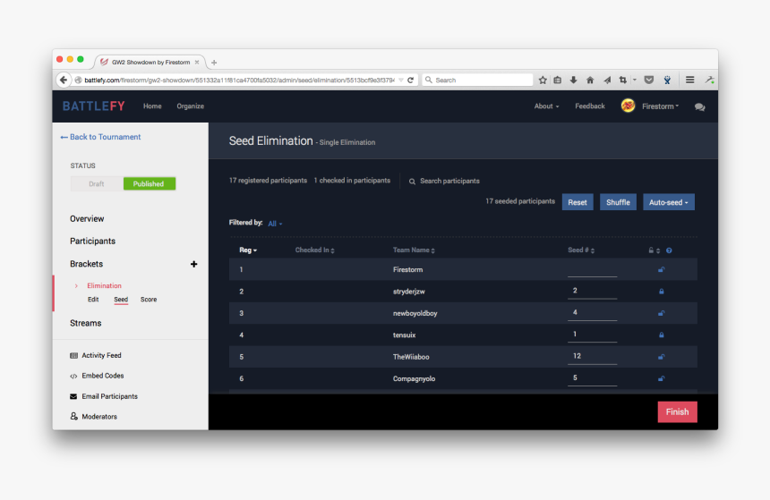Screen dimensions: 770x500
Task: Go to browser home icon
Action: 590,80
